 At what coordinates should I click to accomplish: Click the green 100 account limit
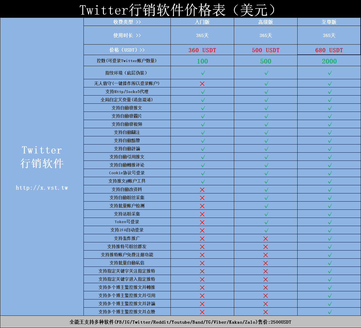202,61
